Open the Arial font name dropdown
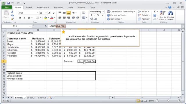 pyautogui.click(x=38, y=13)
